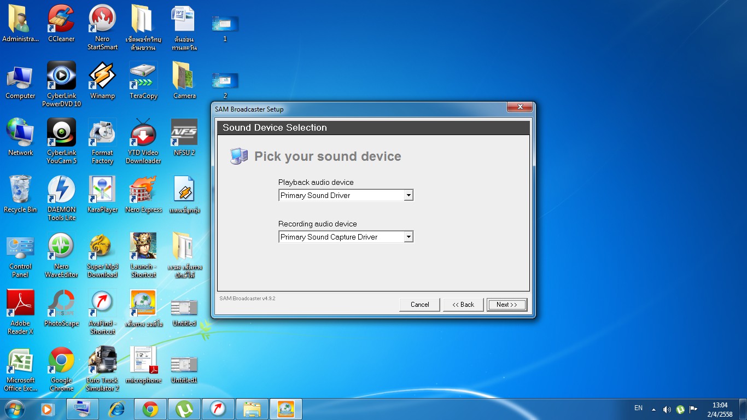Select the Administrator folder icon
The width and height of the screenshot is (747, 420).
coord(20,24)
